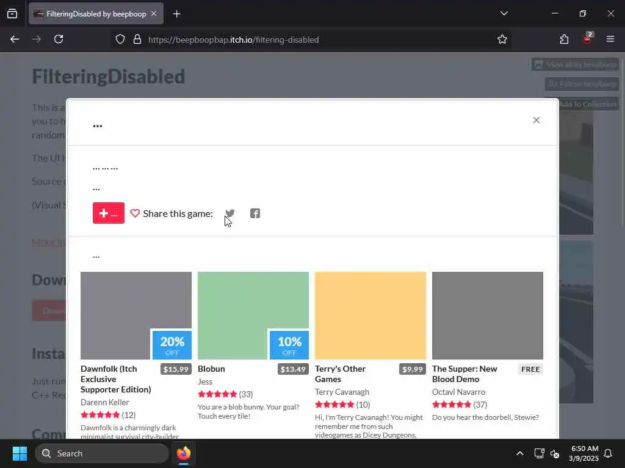
Task: Select the FilteringDisabled by beepboop tab
Action: click(x=96, y=14)
